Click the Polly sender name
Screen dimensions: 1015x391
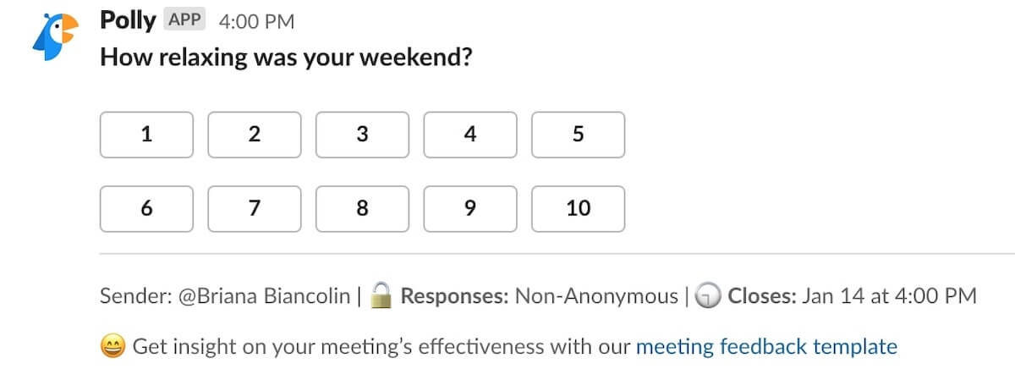[128, 20]
